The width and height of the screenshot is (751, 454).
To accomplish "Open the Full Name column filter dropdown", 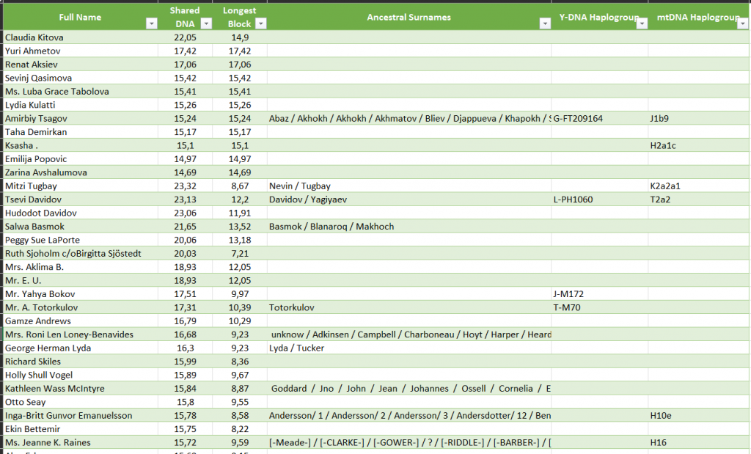I will tap(151, 23).
